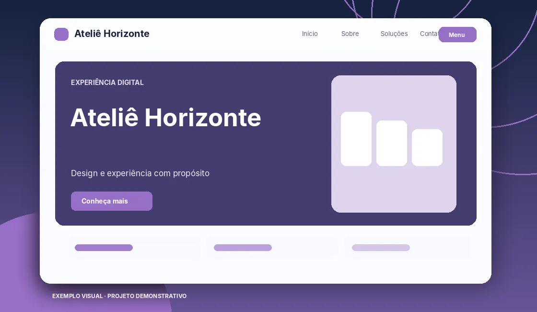537x312 pixels.
Task: Click the shortest white bar in hero illustration
Action: click(427, 147)
